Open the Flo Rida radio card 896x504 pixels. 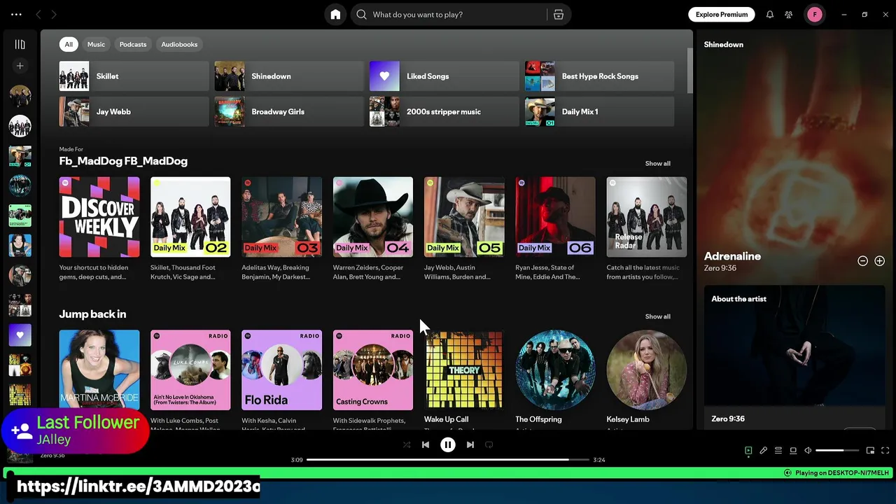click(281, 378)
